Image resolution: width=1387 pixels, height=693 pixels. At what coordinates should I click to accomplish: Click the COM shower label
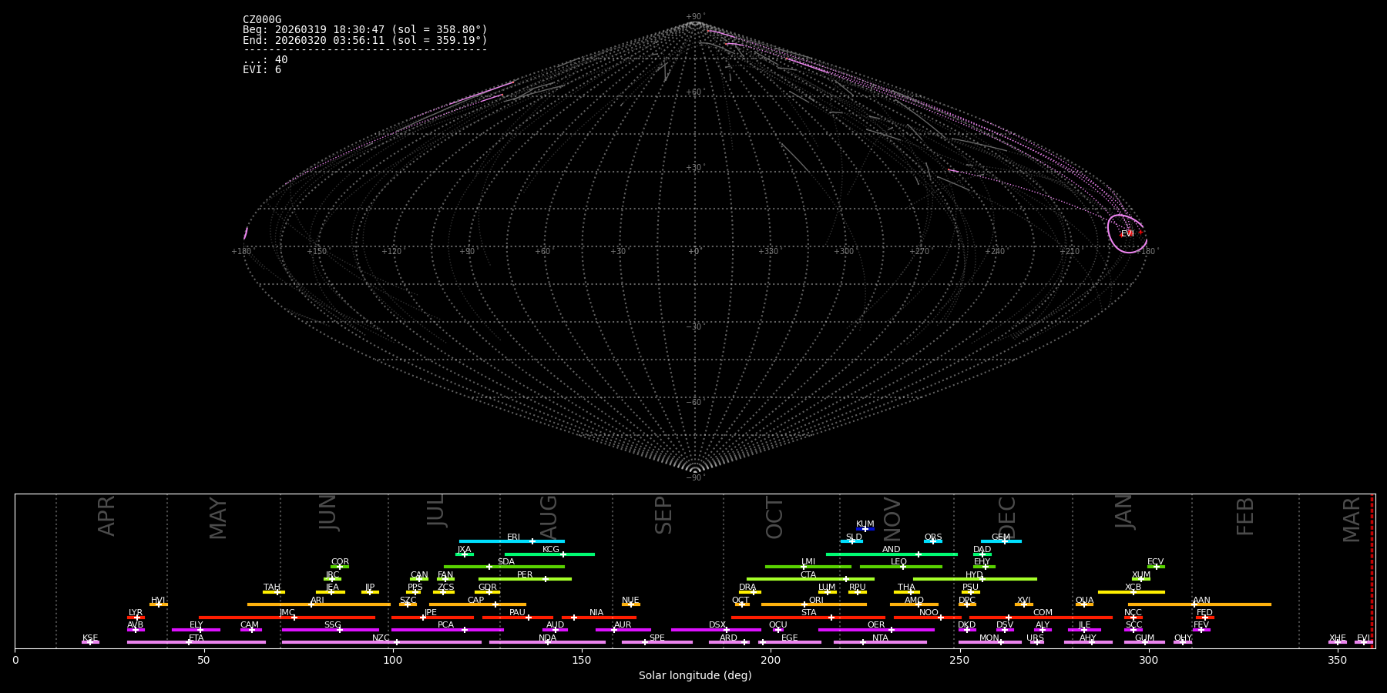pos(1043,613)
